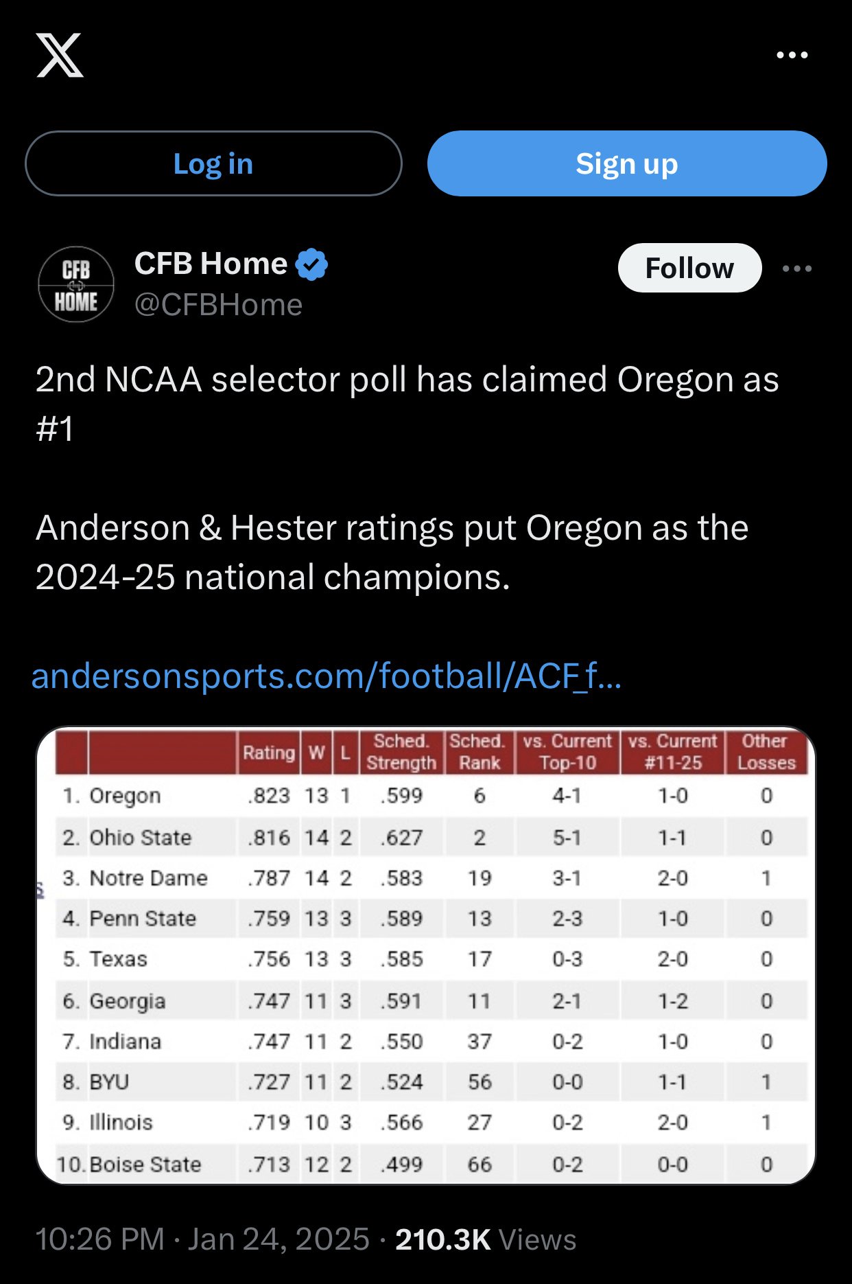Open CFB Home profile avatar

pos(76,284)
